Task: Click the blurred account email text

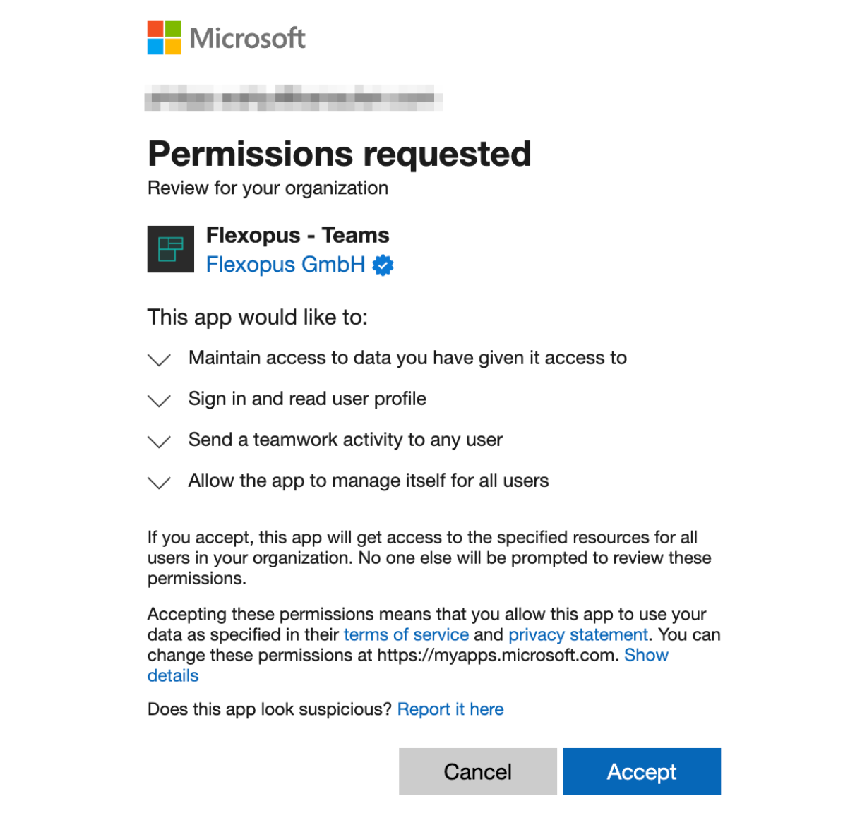Action: (293, 98)
